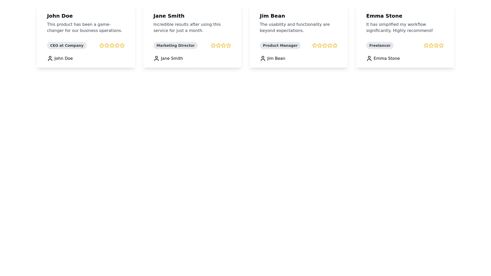491x276 pixels.
Task: Select the last star in John Doe's rating
Action: (x=122, y=45)
